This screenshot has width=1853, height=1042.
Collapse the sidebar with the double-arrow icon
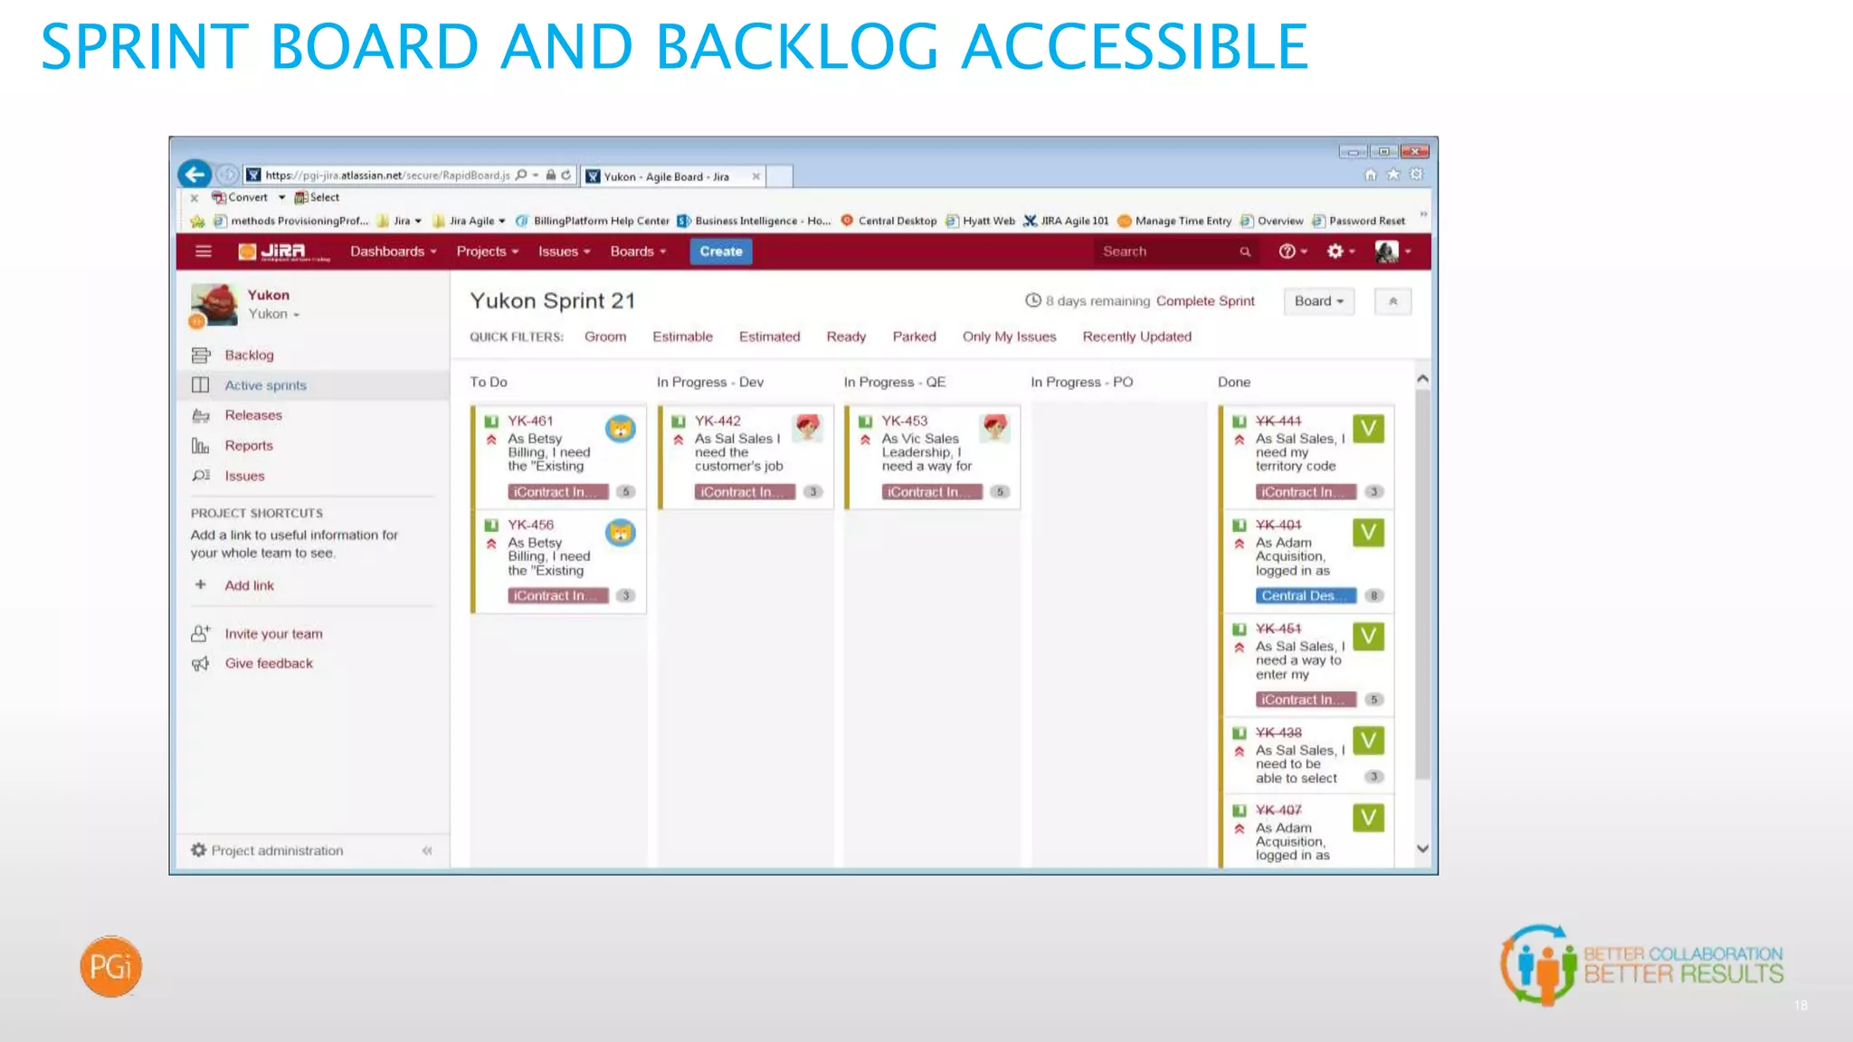coord(427,850)
